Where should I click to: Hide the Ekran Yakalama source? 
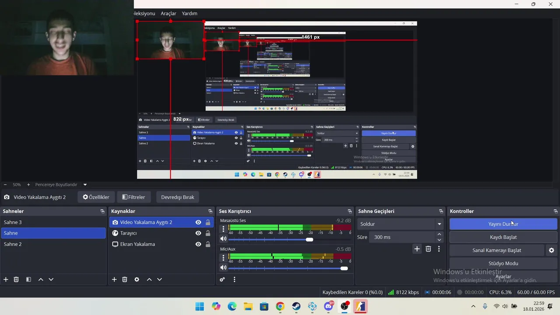198,244
